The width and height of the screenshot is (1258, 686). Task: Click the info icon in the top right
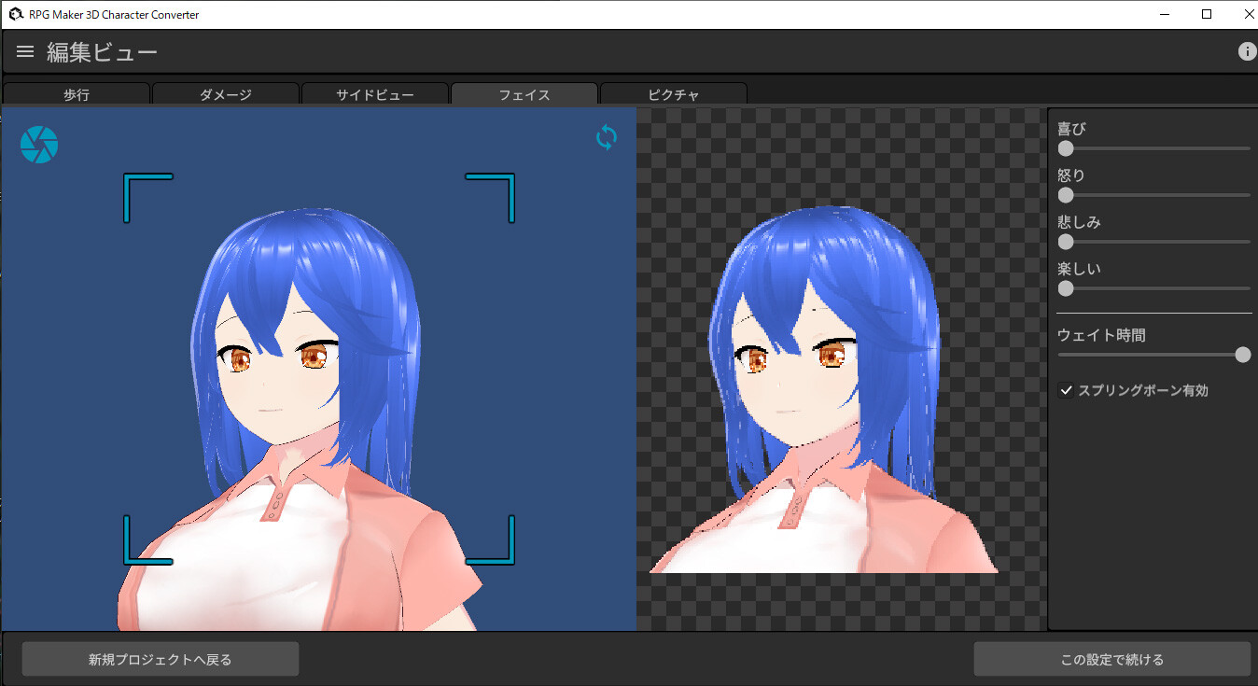click(x=1247, y=51)
